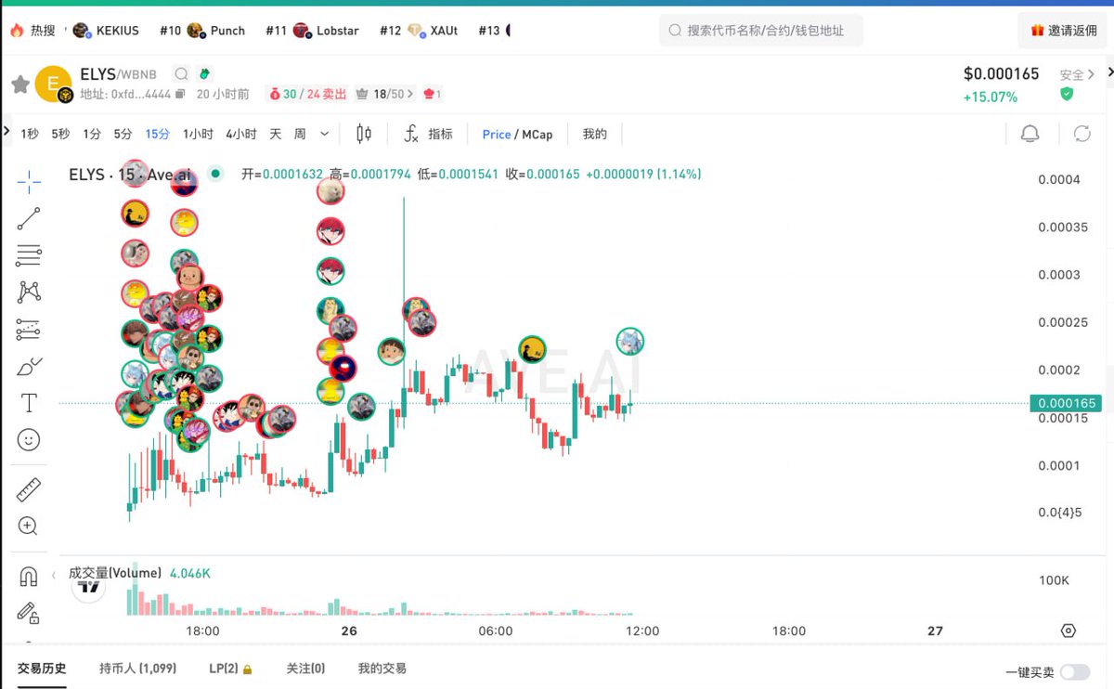The image size is (1114, 689).
Task: Expand the 安全 security details arrow
Action: 1092,74
